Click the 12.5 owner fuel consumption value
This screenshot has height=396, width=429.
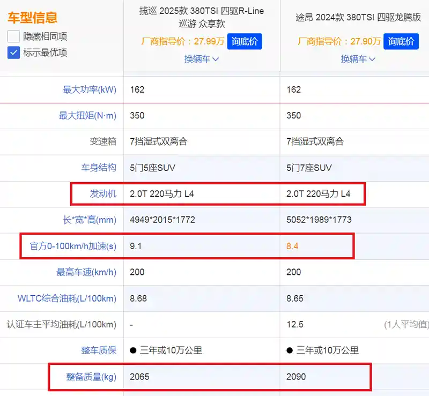(295, 325)
